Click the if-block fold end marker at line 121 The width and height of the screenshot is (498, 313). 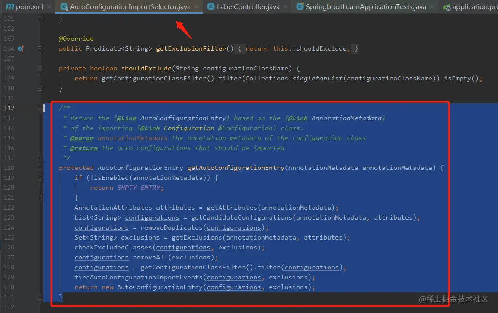[40, 198]
